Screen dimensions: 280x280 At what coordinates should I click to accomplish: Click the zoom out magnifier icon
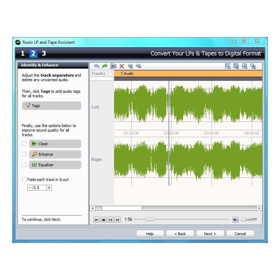(244, 66)
